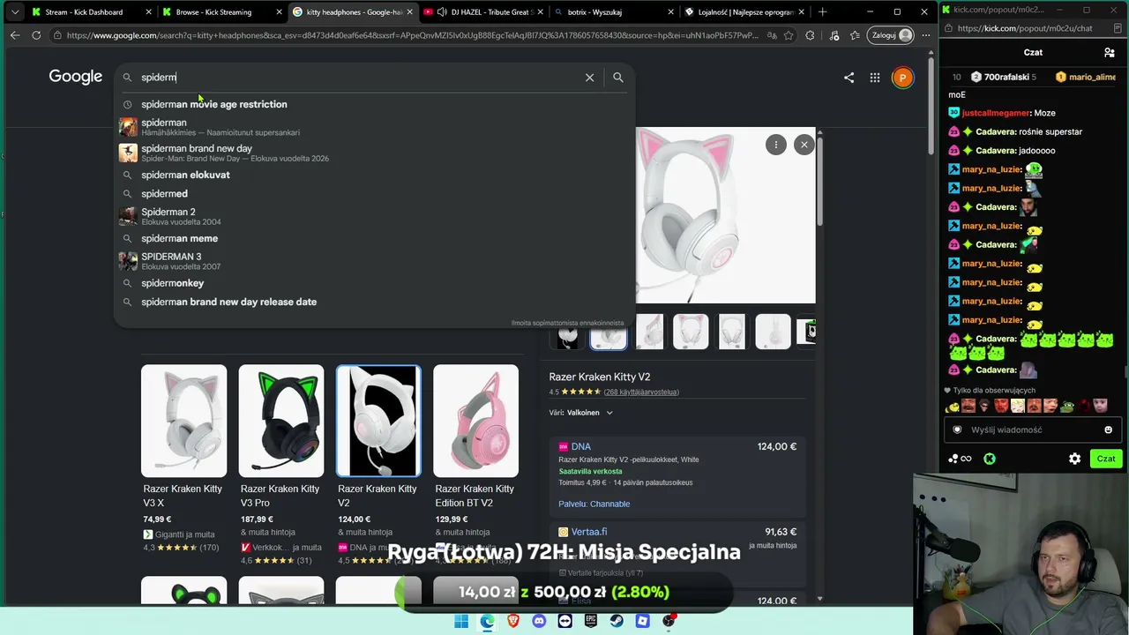
Task: Open the Razer Kraken Kitty V3 Pro product card
Action: click(x=280, y=463)
